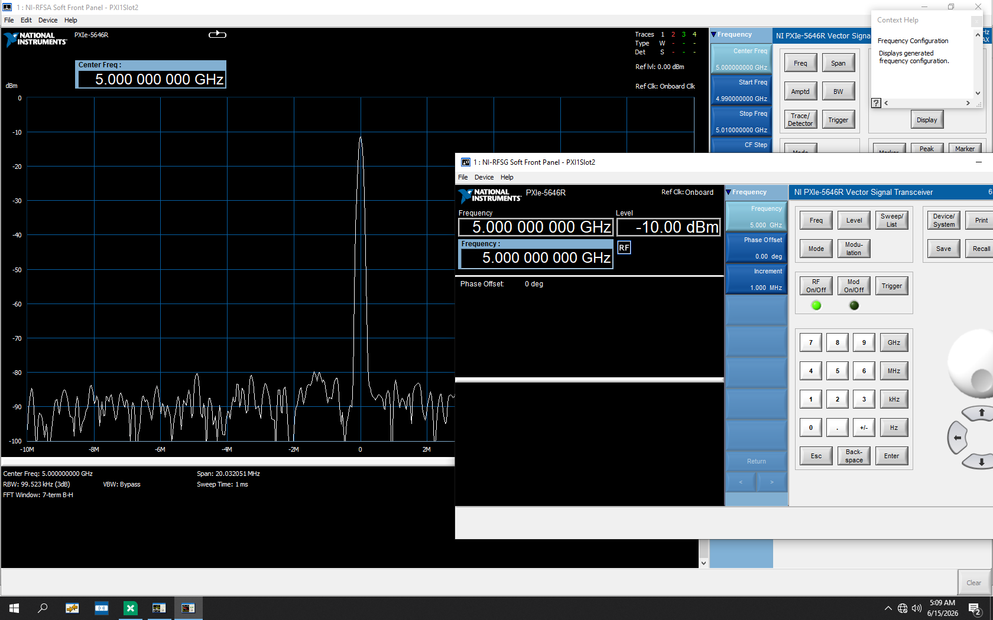Open the RFSG Help menu

coord(507,177)
